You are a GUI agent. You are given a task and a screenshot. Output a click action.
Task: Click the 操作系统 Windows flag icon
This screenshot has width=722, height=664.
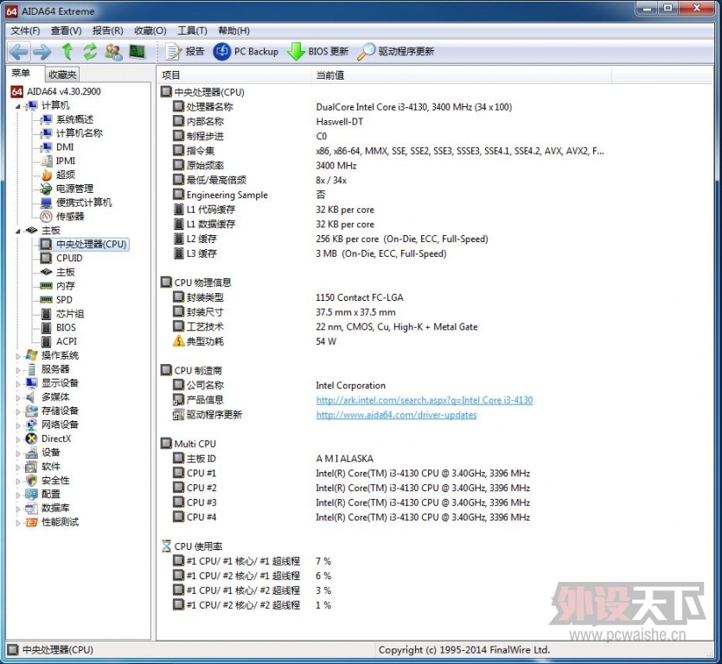click(32, 355)
